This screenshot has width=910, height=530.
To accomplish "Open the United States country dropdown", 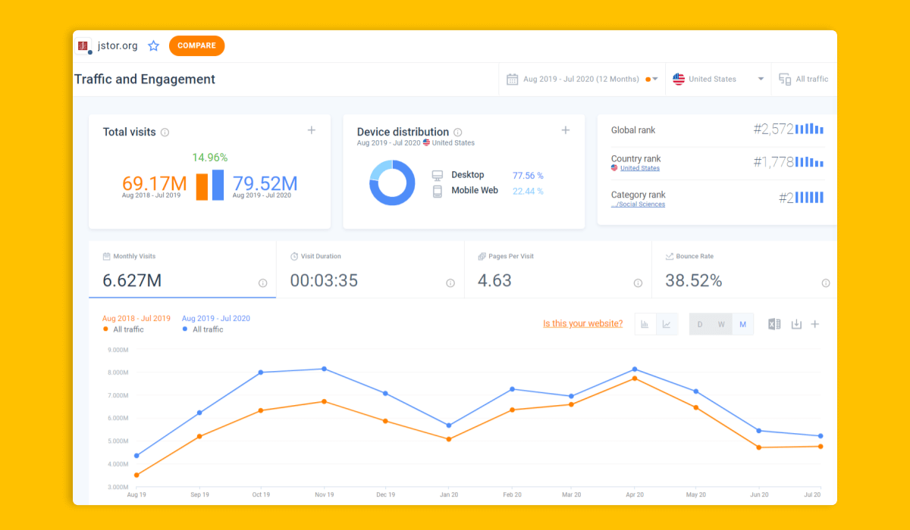I will click(x=718, y=79).
